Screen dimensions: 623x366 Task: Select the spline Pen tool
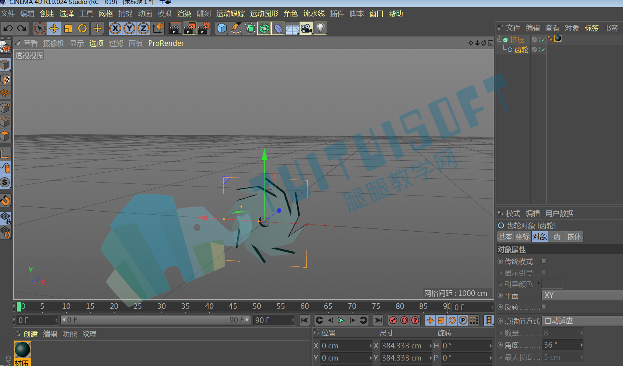(x=236, y=28)
